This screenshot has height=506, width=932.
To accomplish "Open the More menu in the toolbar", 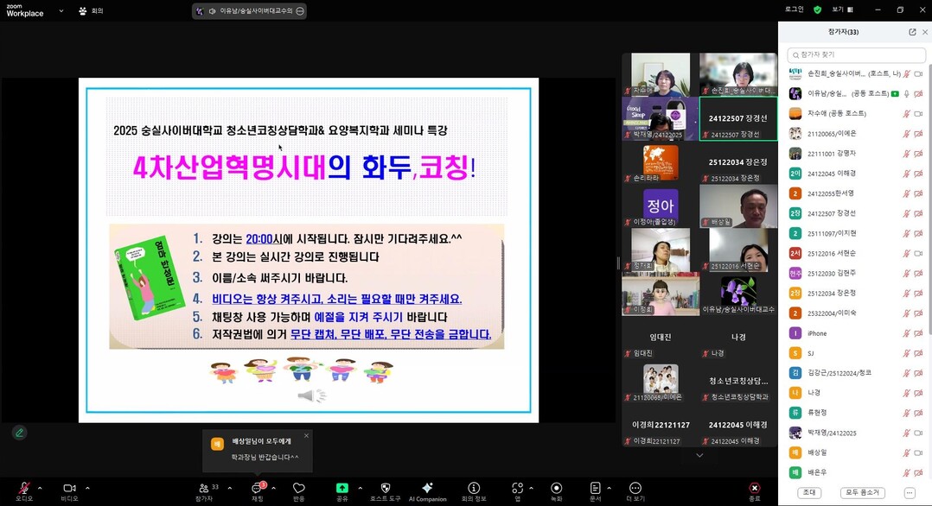I will click(635, 488).
